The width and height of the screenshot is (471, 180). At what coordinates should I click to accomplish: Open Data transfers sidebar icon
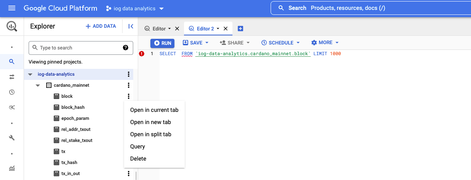12,77
